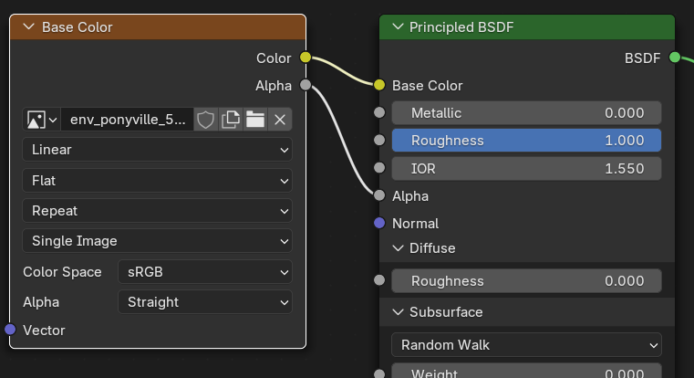Unlink image with the X icon
Image resolution: width=694 pixels, height=378 pixels.
click(x=280, y=120)
